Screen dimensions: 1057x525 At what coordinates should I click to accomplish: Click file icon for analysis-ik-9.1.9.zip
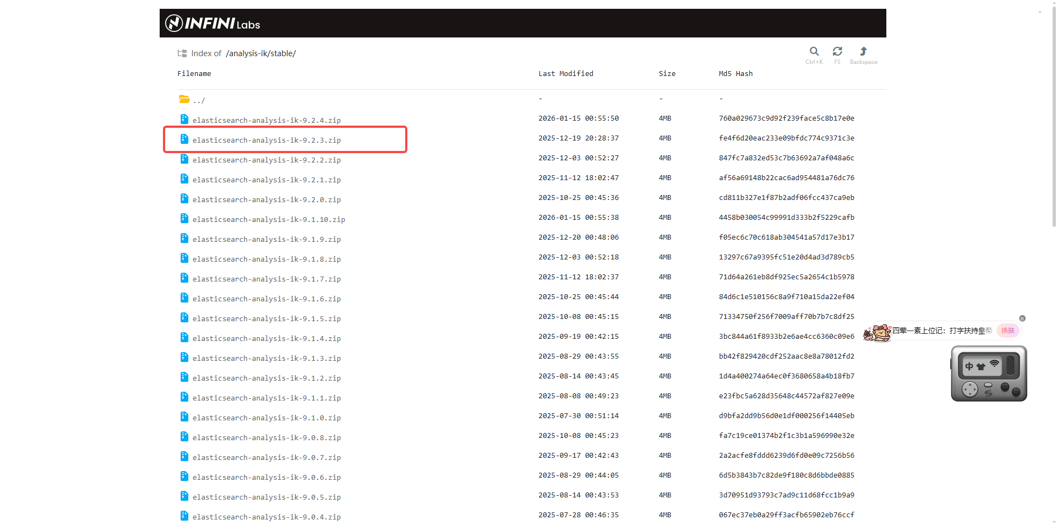tap(184, 238)
